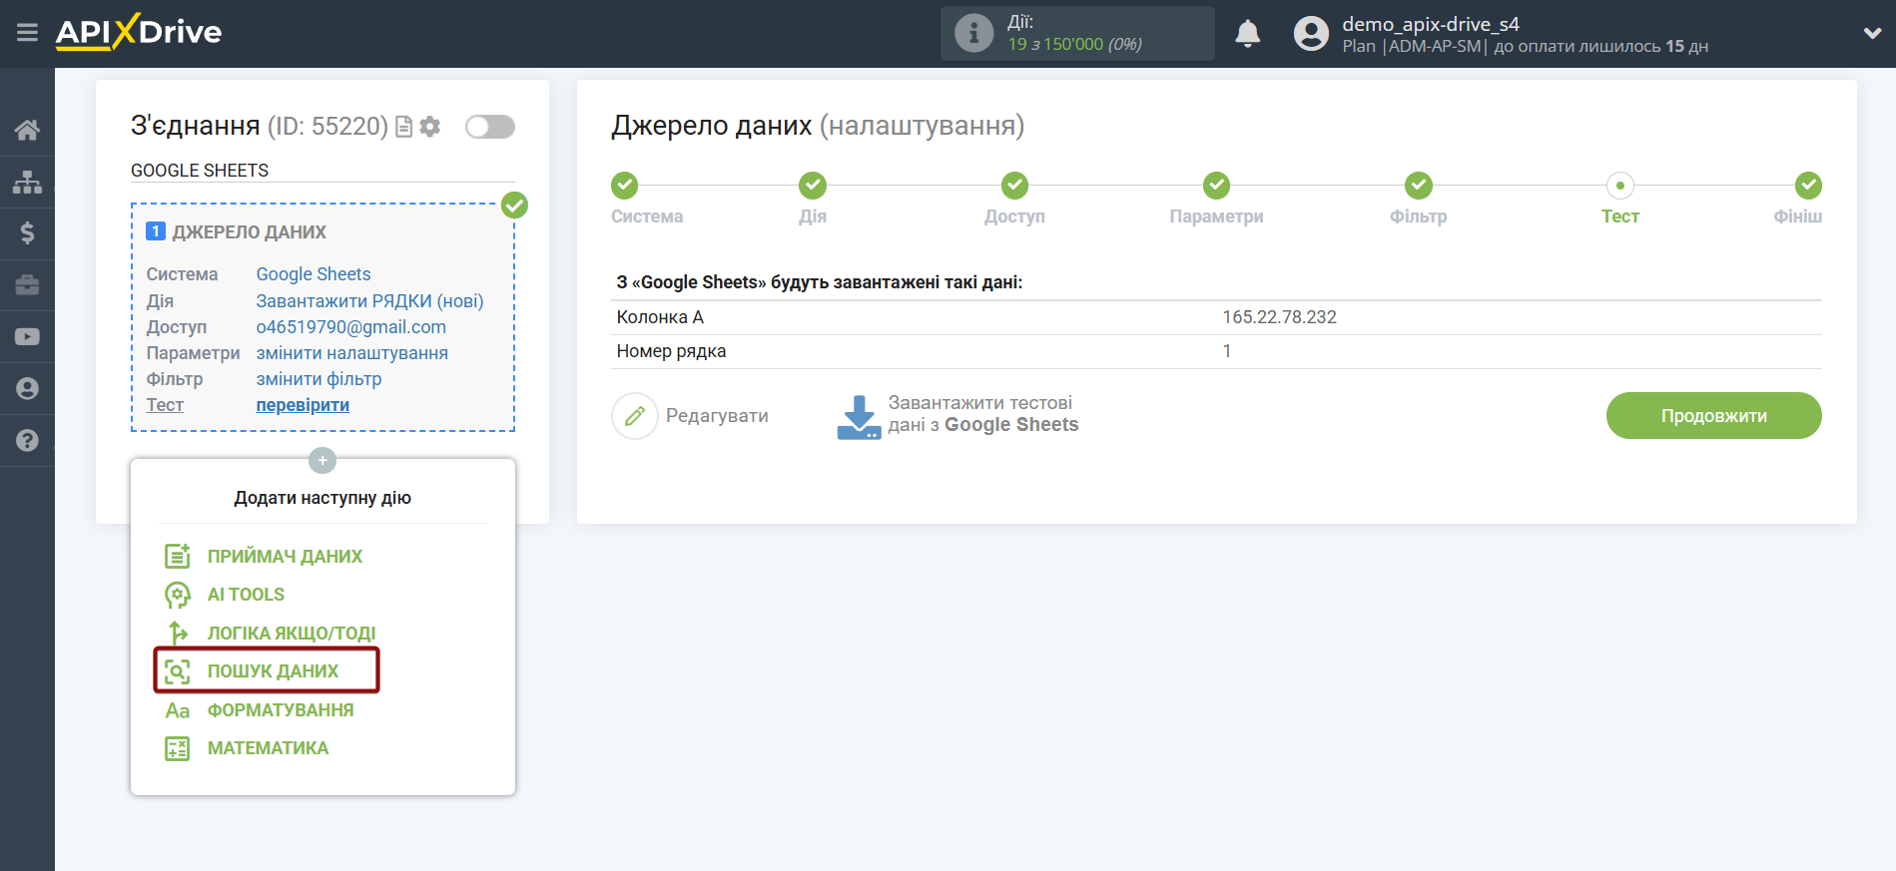The image size is (1896, 871).
Task: Open the hamburger menu
Action: 27,33
